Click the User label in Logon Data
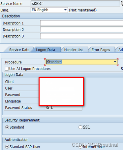This screenshot has width=123, height=150. point(9,88)
